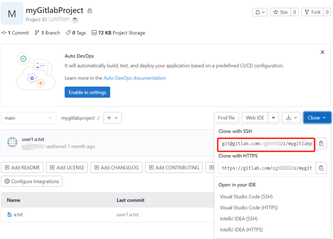Click Enable in settings button
This screenshot has width=333, height=239.
point(87,92)
